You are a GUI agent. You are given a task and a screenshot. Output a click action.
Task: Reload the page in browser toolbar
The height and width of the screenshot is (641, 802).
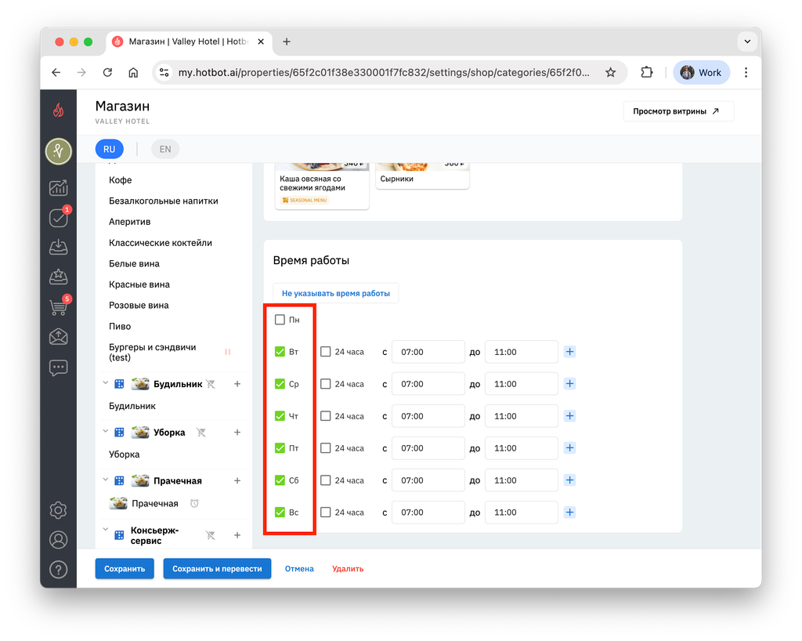click(107, 73)
